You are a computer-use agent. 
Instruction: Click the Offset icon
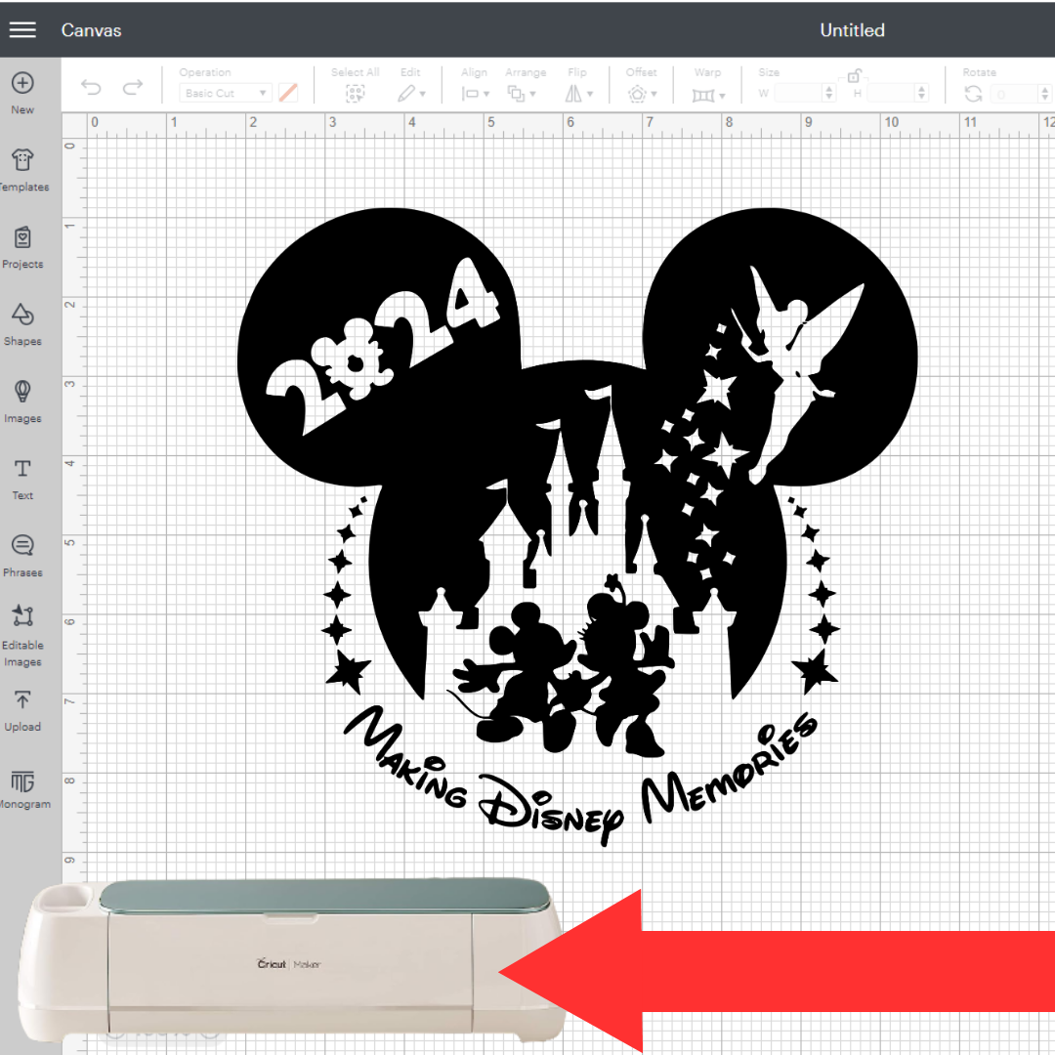point(637,94)
